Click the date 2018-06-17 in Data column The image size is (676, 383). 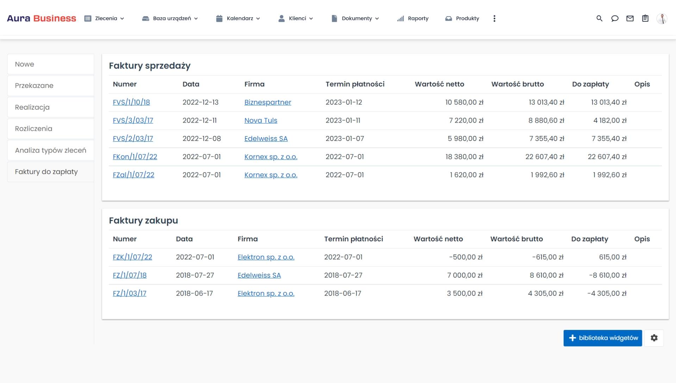click(194, 293)
